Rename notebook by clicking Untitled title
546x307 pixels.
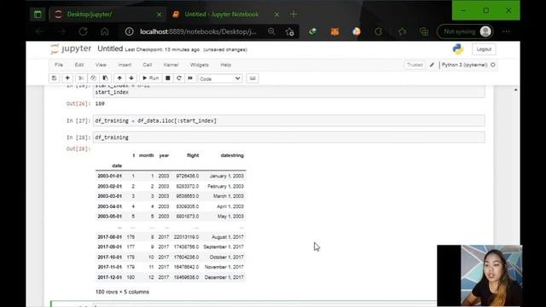tap(110, 49)
